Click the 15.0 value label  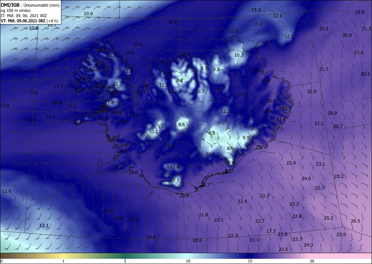coord(257,70)
